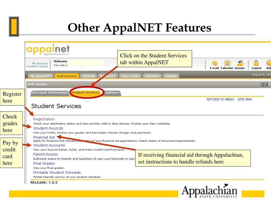
Task: Click 'View your Account Detail, Holds' description
Action: click(79, 150)
